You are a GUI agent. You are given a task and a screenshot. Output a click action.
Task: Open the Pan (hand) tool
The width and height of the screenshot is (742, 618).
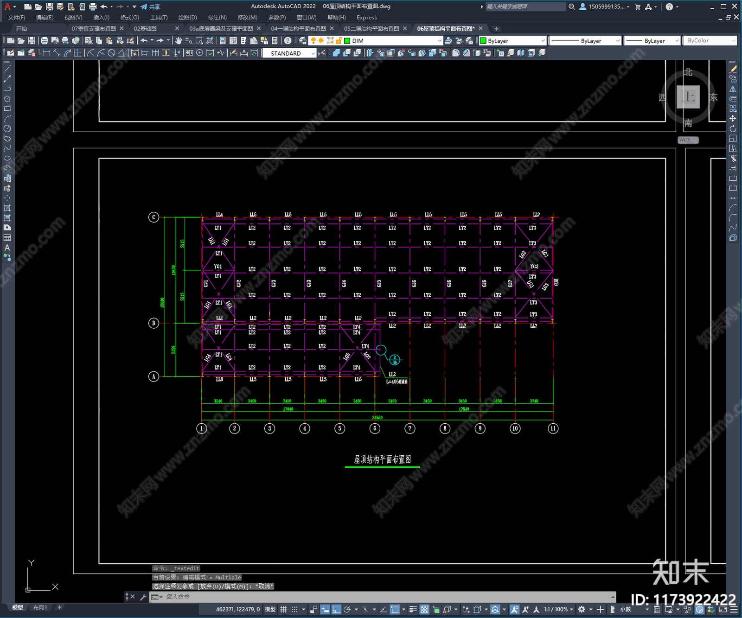[179, 41]
